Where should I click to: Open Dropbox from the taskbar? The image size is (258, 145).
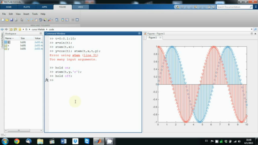[x=75, y=141]
